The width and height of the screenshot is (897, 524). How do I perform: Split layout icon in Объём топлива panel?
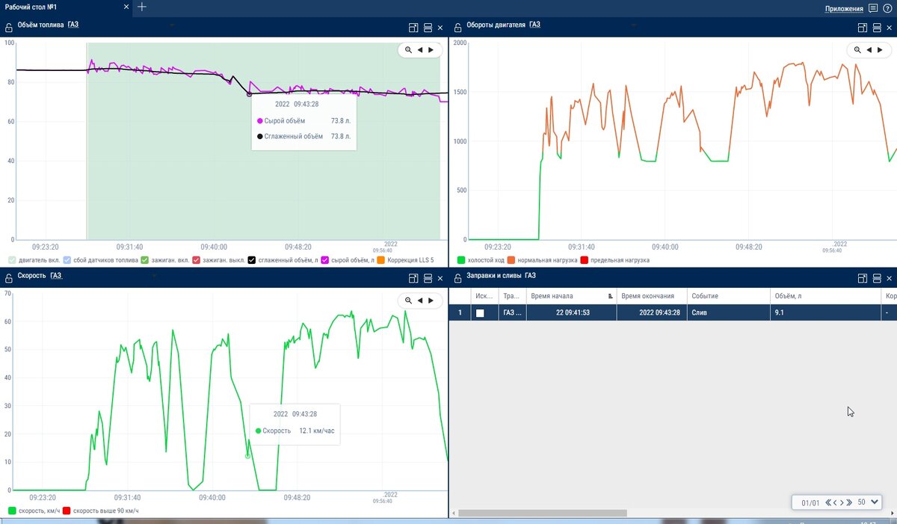(428, 28)
